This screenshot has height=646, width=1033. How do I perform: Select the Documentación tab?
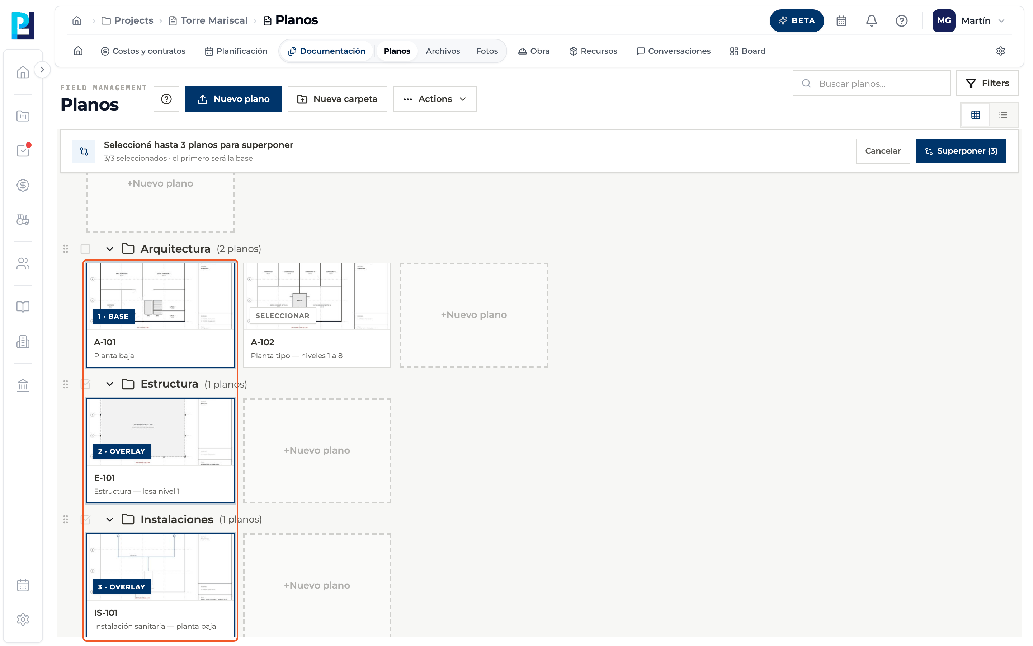point(326,51)
